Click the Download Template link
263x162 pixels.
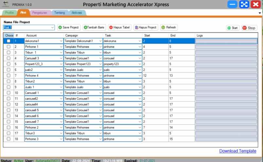(237, 151)
